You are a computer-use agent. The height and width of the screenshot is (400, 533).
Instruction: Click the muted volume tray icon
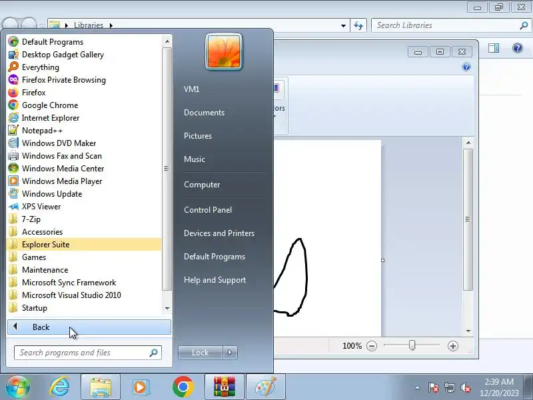pyautogui.click(x=466, y=387)
